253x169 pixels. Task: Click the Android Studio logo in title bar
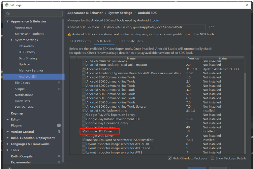click(7, 5)
